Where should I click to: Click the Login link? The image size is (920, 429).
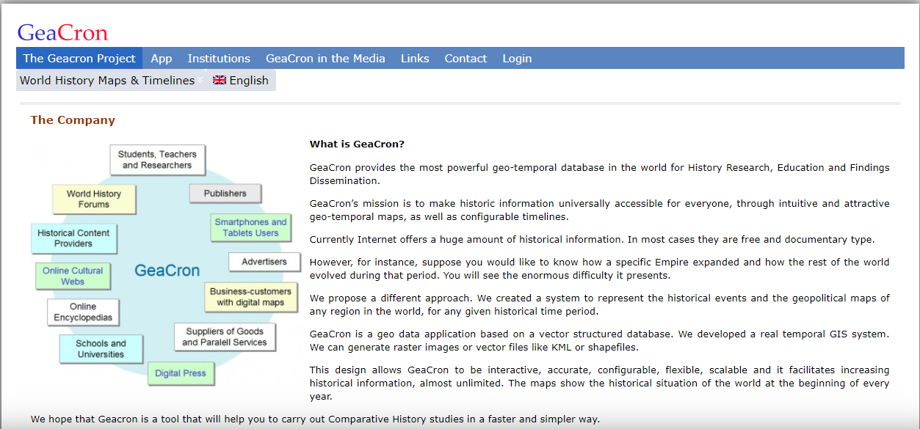coord(517,59)
